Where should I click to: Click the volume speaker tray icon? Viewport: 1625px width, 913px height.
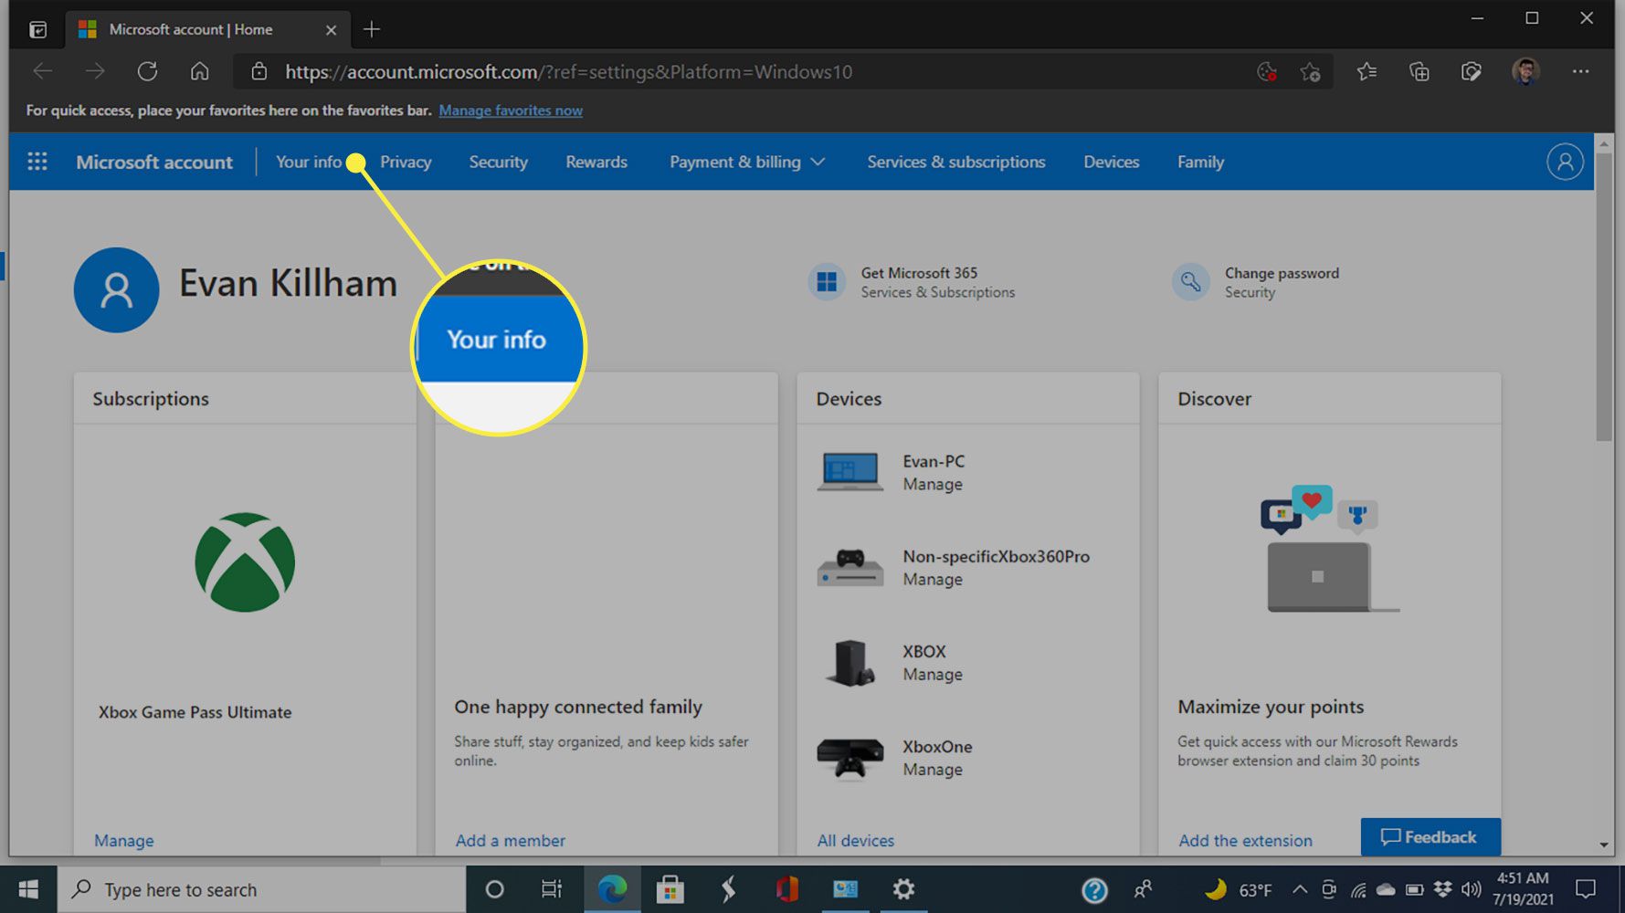(1470, 889)
